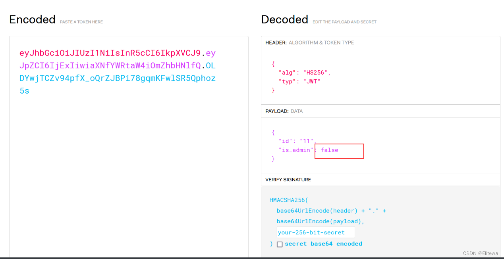The height and width of the screenshot is (259, 504).
Task: Click the PASTE A TOKEN HERE hint
Action: tap(81, 22)
